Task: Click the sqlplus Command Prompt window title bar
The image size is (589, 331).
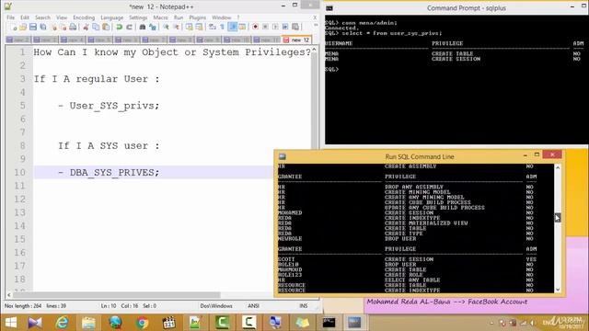Action: pos(456,8)
